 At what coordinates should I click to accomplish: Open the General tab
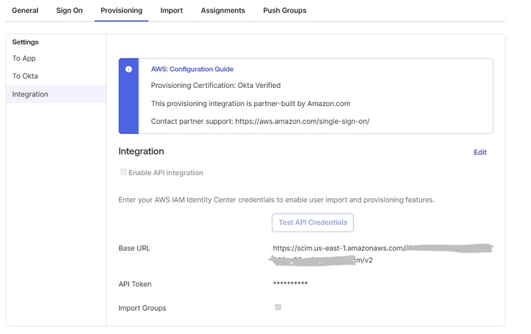point(25,11)
